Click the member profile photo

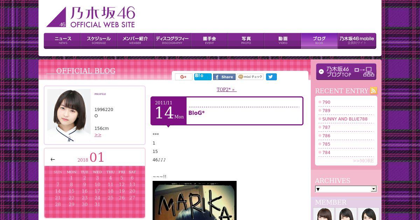pos(69,115)
